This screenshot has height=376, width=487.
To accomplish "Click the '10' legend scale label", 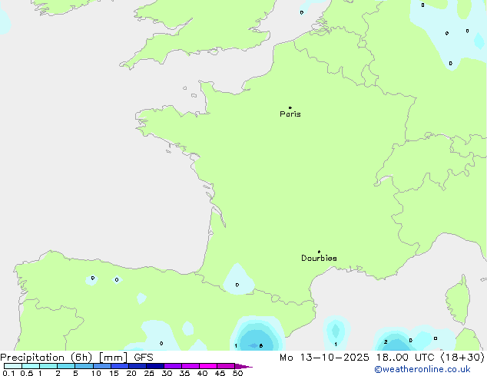I will (96, 373).
